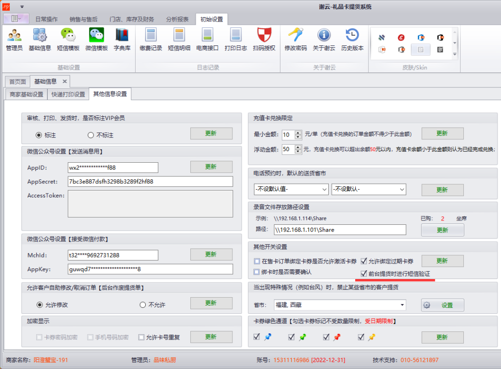Open the quick access toolbar dropdown arrow
This screenshot has height=369, width=501.
22,6
